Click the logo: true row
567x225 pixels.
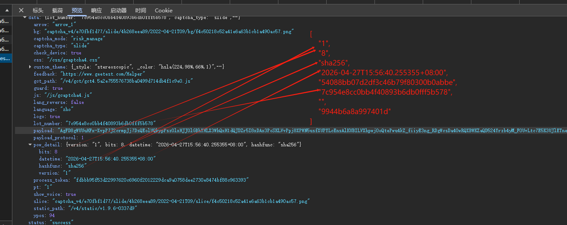point(47,116)
